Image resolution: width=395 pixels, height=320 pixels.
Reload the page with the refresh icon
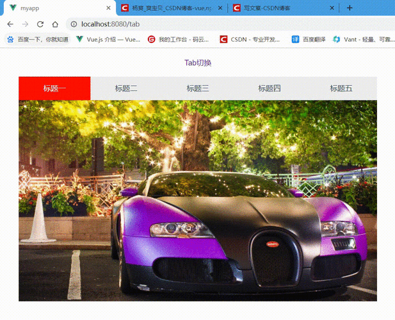coord(40,24)
